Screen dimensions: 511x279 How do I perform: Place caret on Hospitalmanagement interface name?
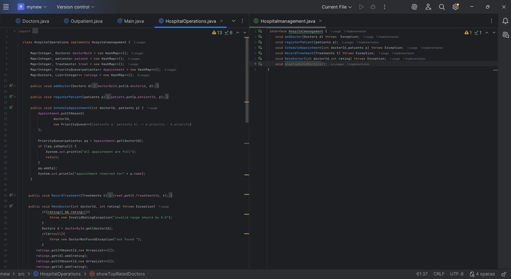pos(306,31)
